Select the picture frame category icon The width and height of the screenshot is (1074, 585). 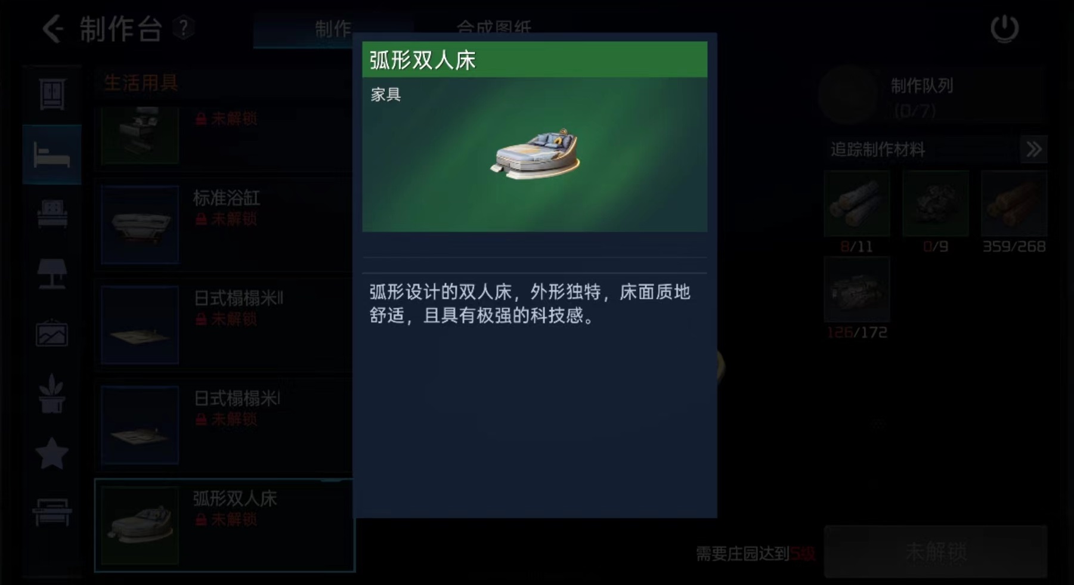[52, 334]
